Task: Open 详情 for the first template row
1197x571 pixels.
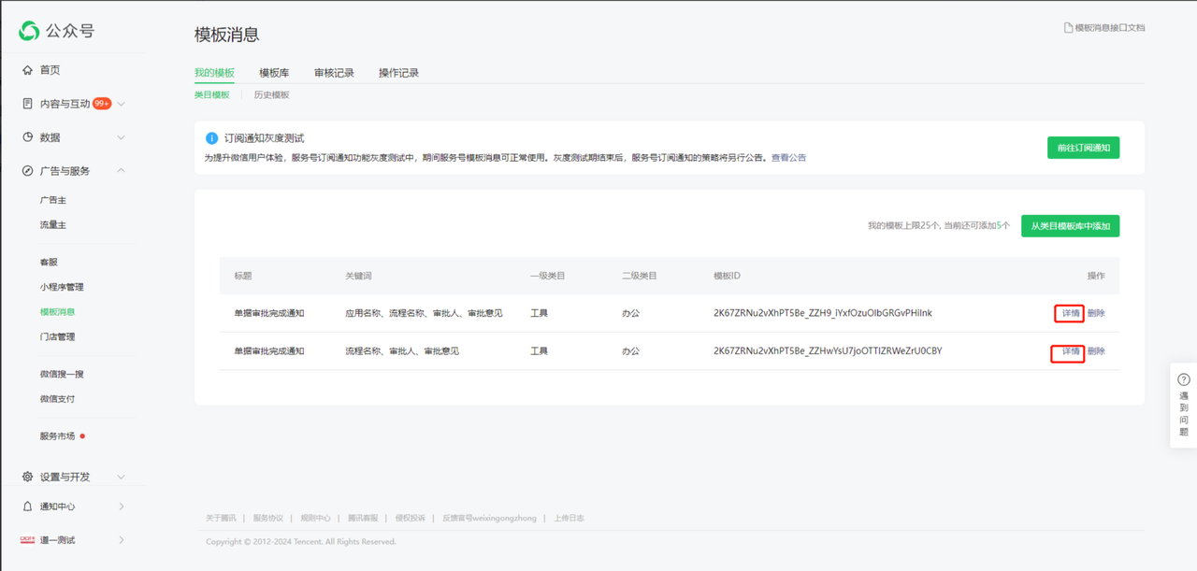Action: click(x=1070, y=313)
